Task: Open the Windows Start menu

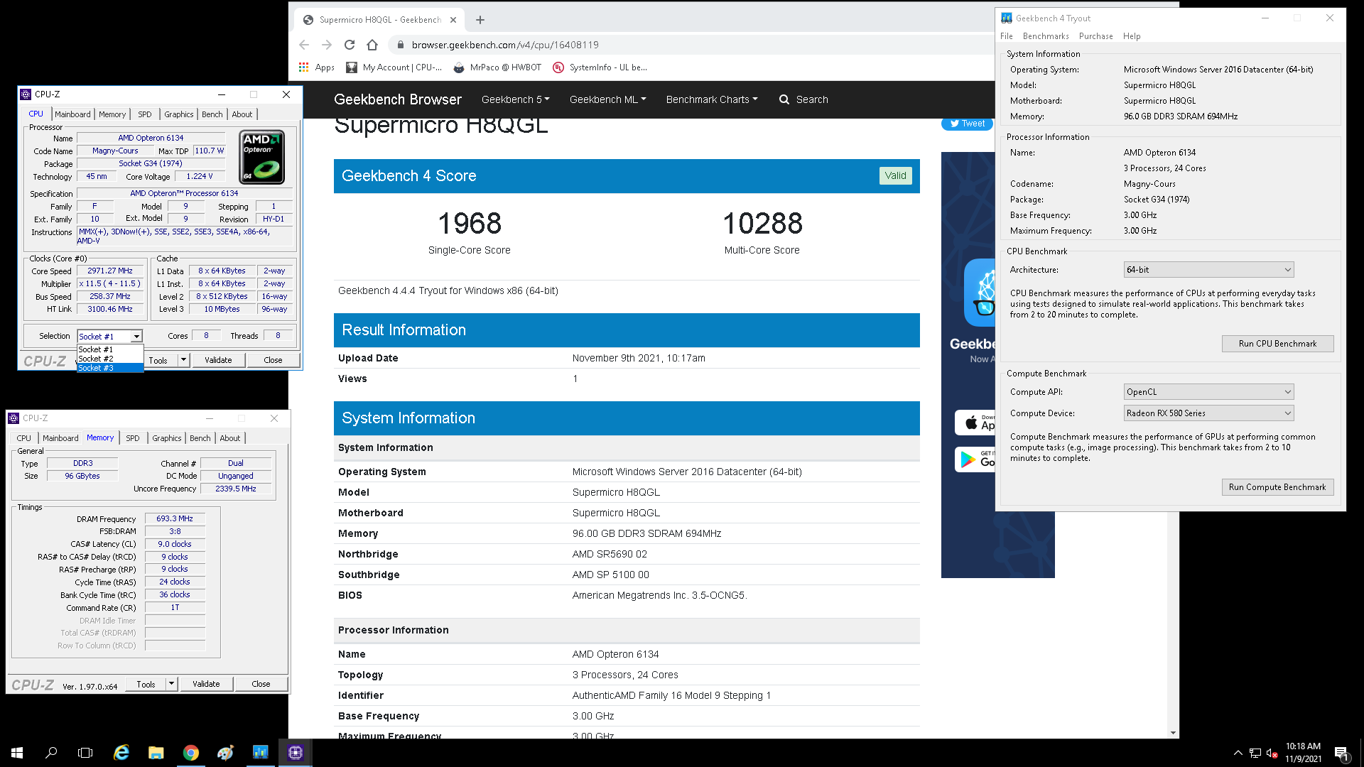Action: click(17, 753)
